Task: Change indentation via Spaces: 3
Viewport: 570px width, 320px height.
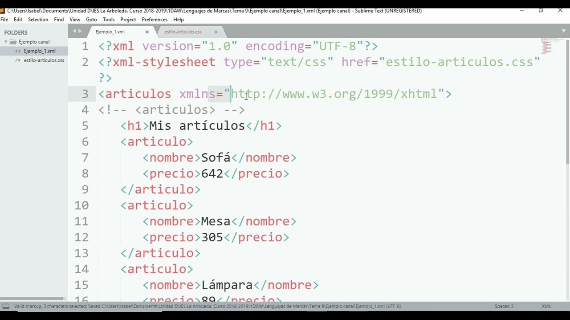Action: (504, 306)
